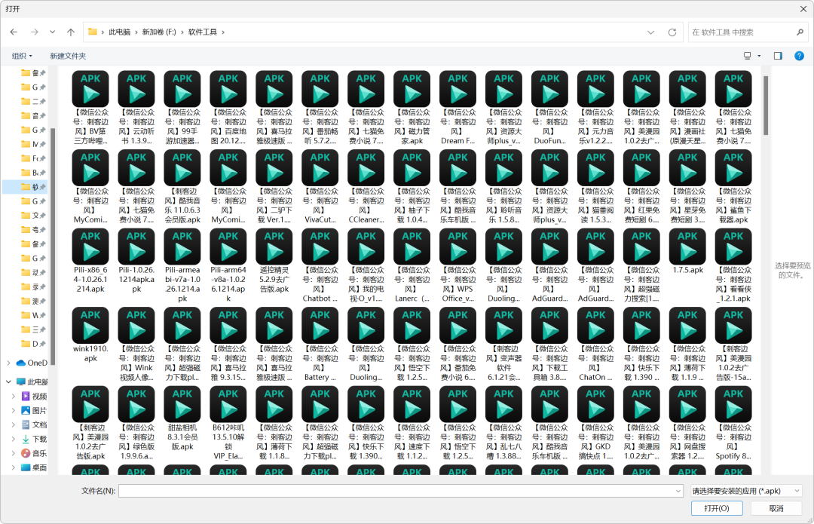Open the 组织 menu
The image size is (814, 524).
(x=22, y=56)
